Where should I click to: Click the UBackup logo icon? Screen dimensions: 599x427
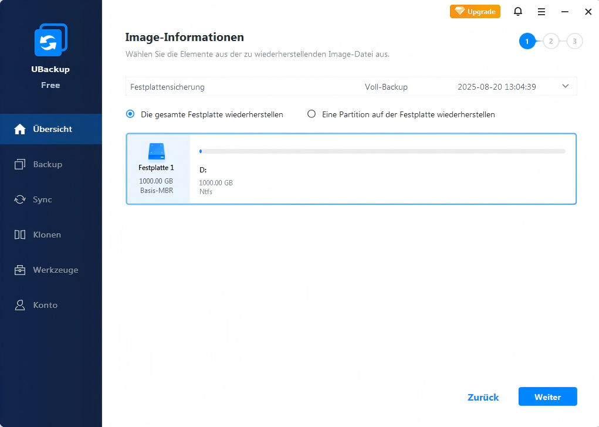[50, 40]
